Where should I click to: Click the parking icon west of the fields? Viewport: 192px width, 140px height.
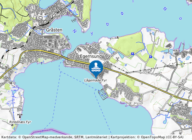click(132, 54)
